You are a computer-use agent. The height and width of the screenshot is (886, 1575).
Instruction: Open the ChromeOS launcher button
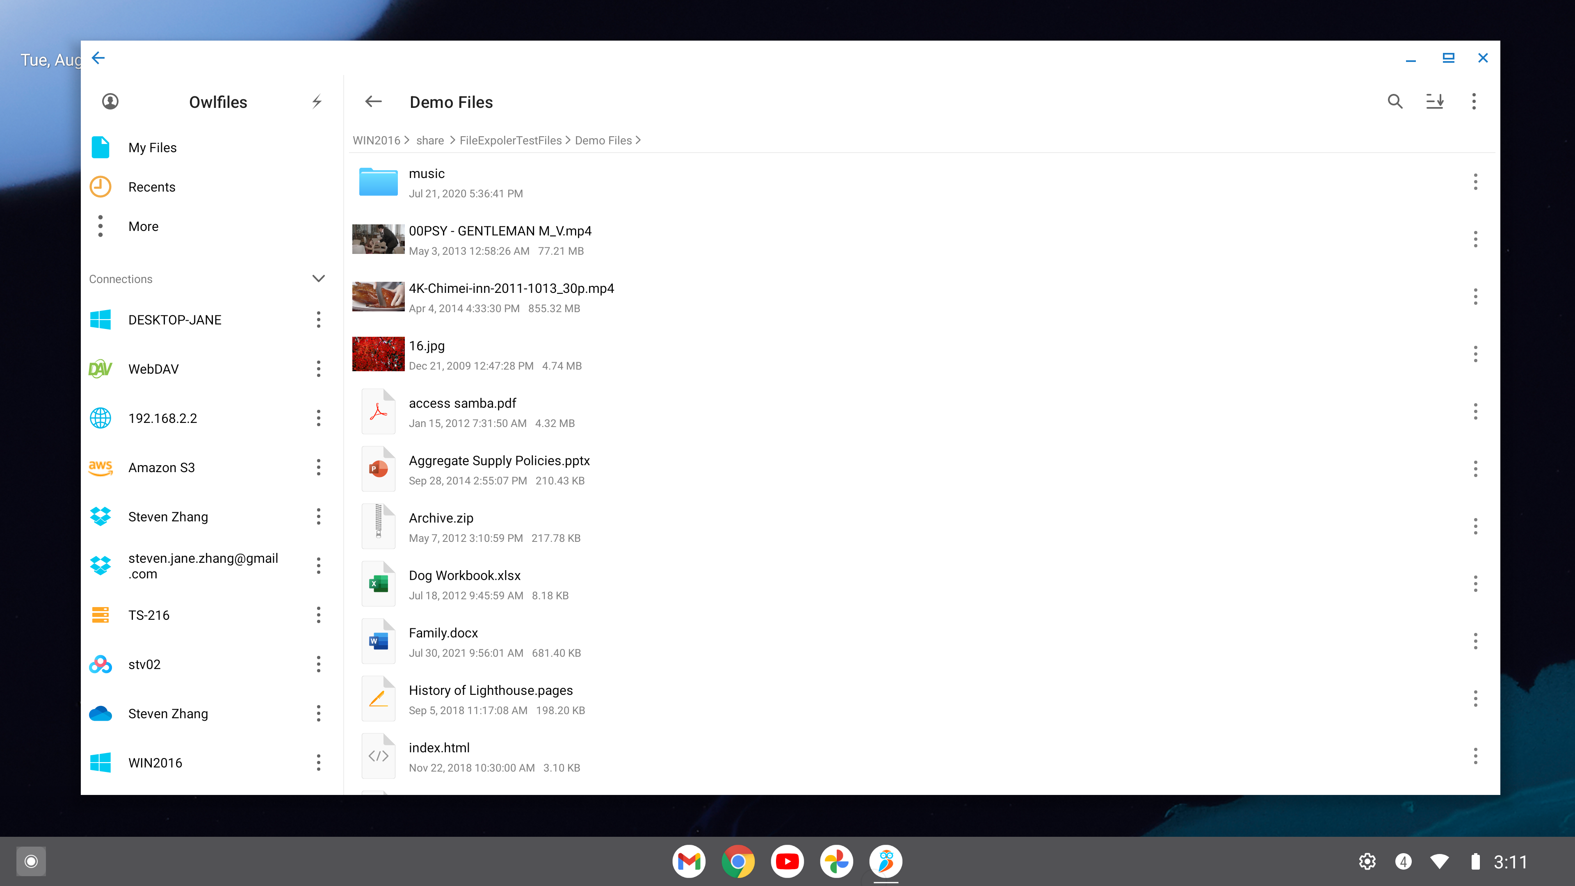tap(31, 861)
